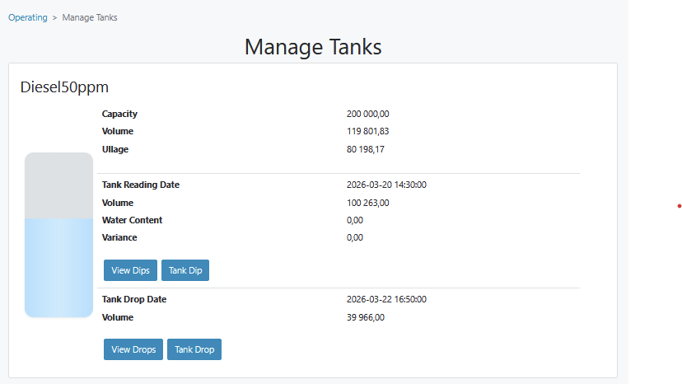Click the View Drops button

pyautogui.click(x=133, y=349)
